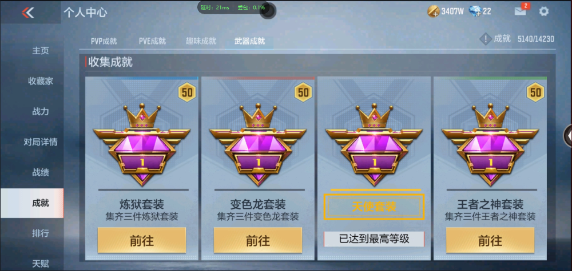Switch to the PVP成就 tab

point(104,41)
